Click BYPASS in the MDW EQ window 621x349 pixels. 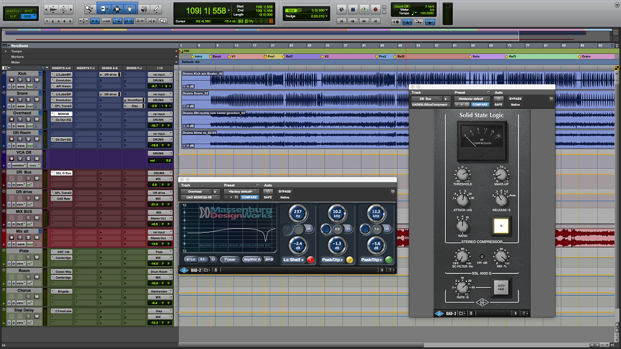pos(284,191)
